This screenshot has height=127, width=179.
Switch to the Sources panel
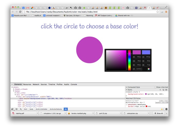pyautogui.click(x=44, y=84)
